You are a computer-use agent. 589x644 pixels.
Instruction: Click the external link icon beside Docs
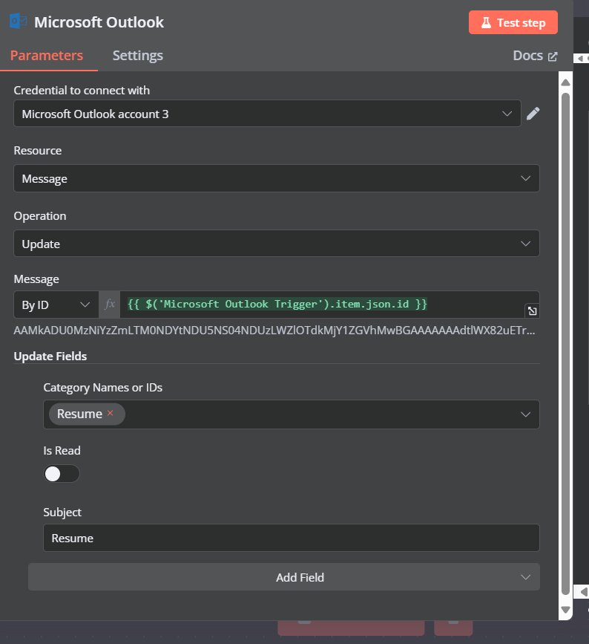553,56
